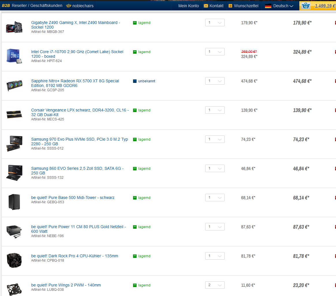Open the Kontakt page
336x296 pixels.
click(x=214, y=6)
